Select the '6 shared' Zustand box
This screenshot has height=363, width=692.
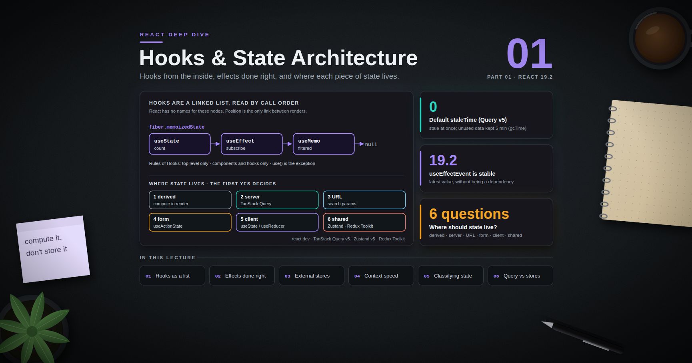(x=364, y=222)
